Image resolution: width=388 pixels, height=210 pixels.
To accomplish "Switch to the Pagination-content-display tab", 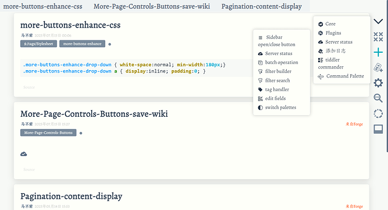I will pyautogui.click(x=261, y=6).
